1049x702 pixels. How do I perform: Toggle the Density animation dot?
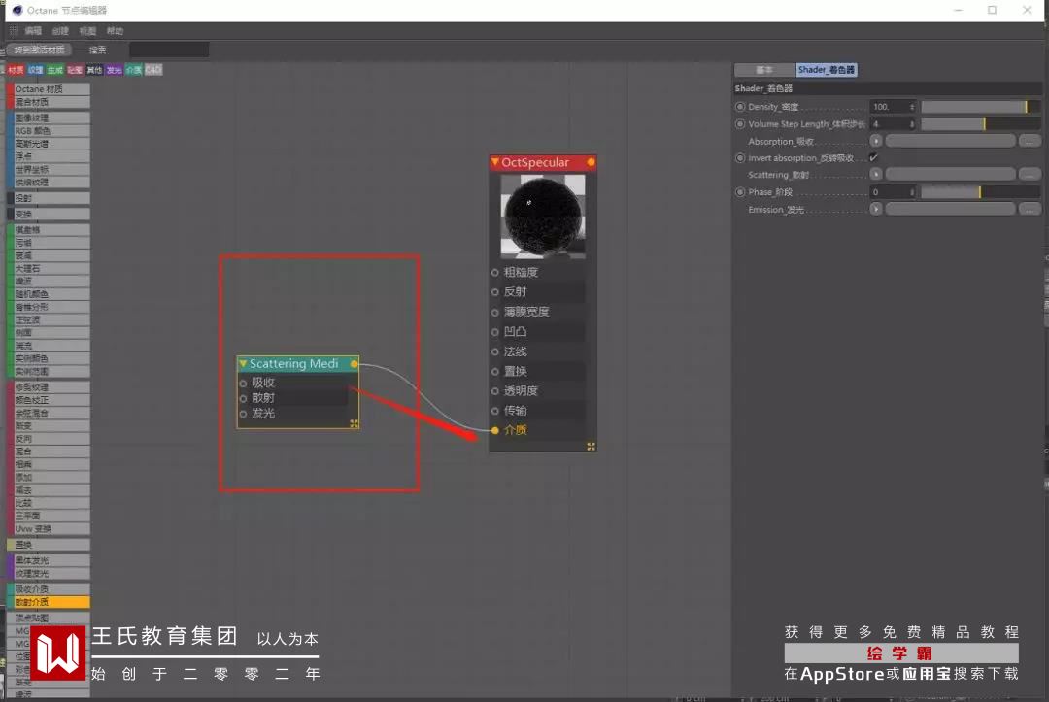click(740, 106)
